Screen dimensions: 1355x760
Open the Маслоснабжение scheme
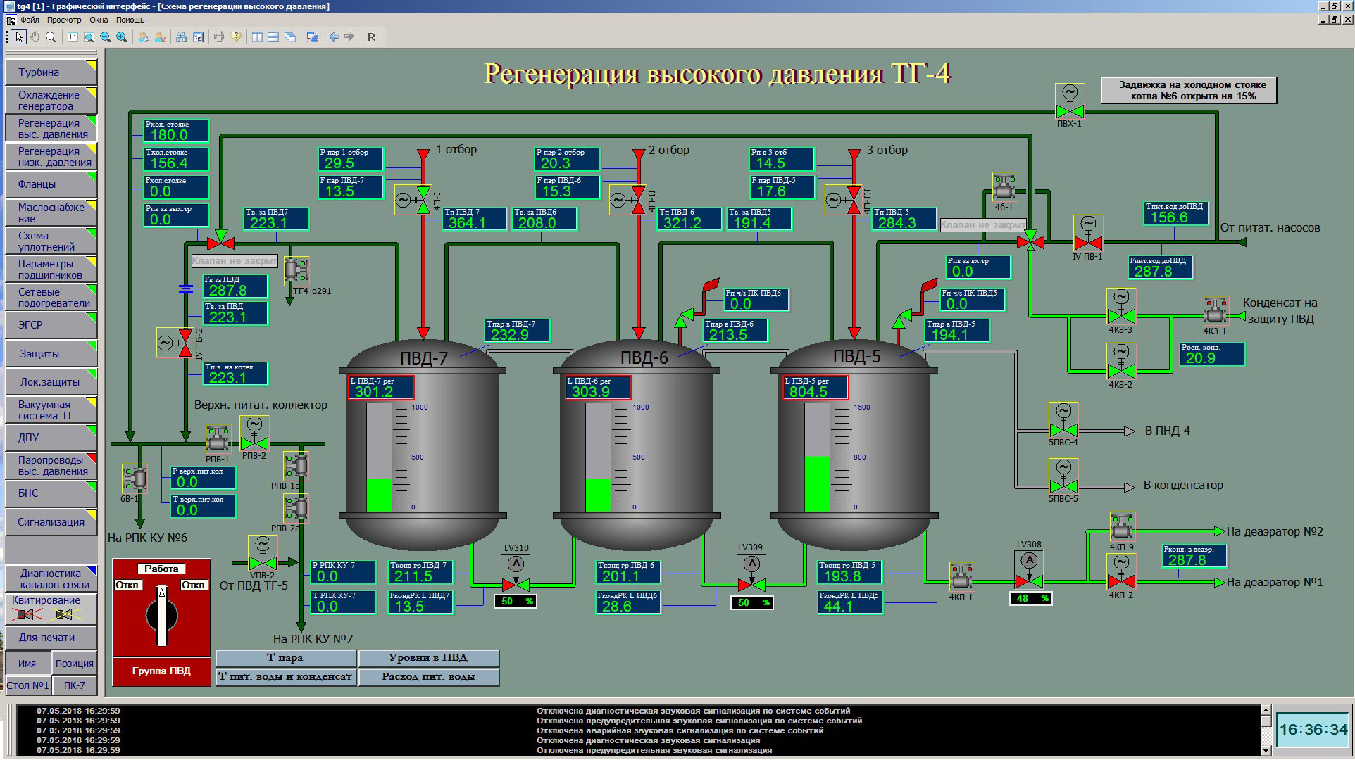[x=51, y=213]
